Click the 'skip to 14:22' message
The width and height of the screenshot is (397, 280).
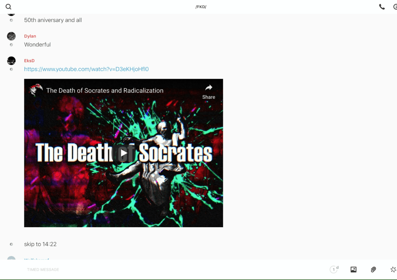coord(40,244)
